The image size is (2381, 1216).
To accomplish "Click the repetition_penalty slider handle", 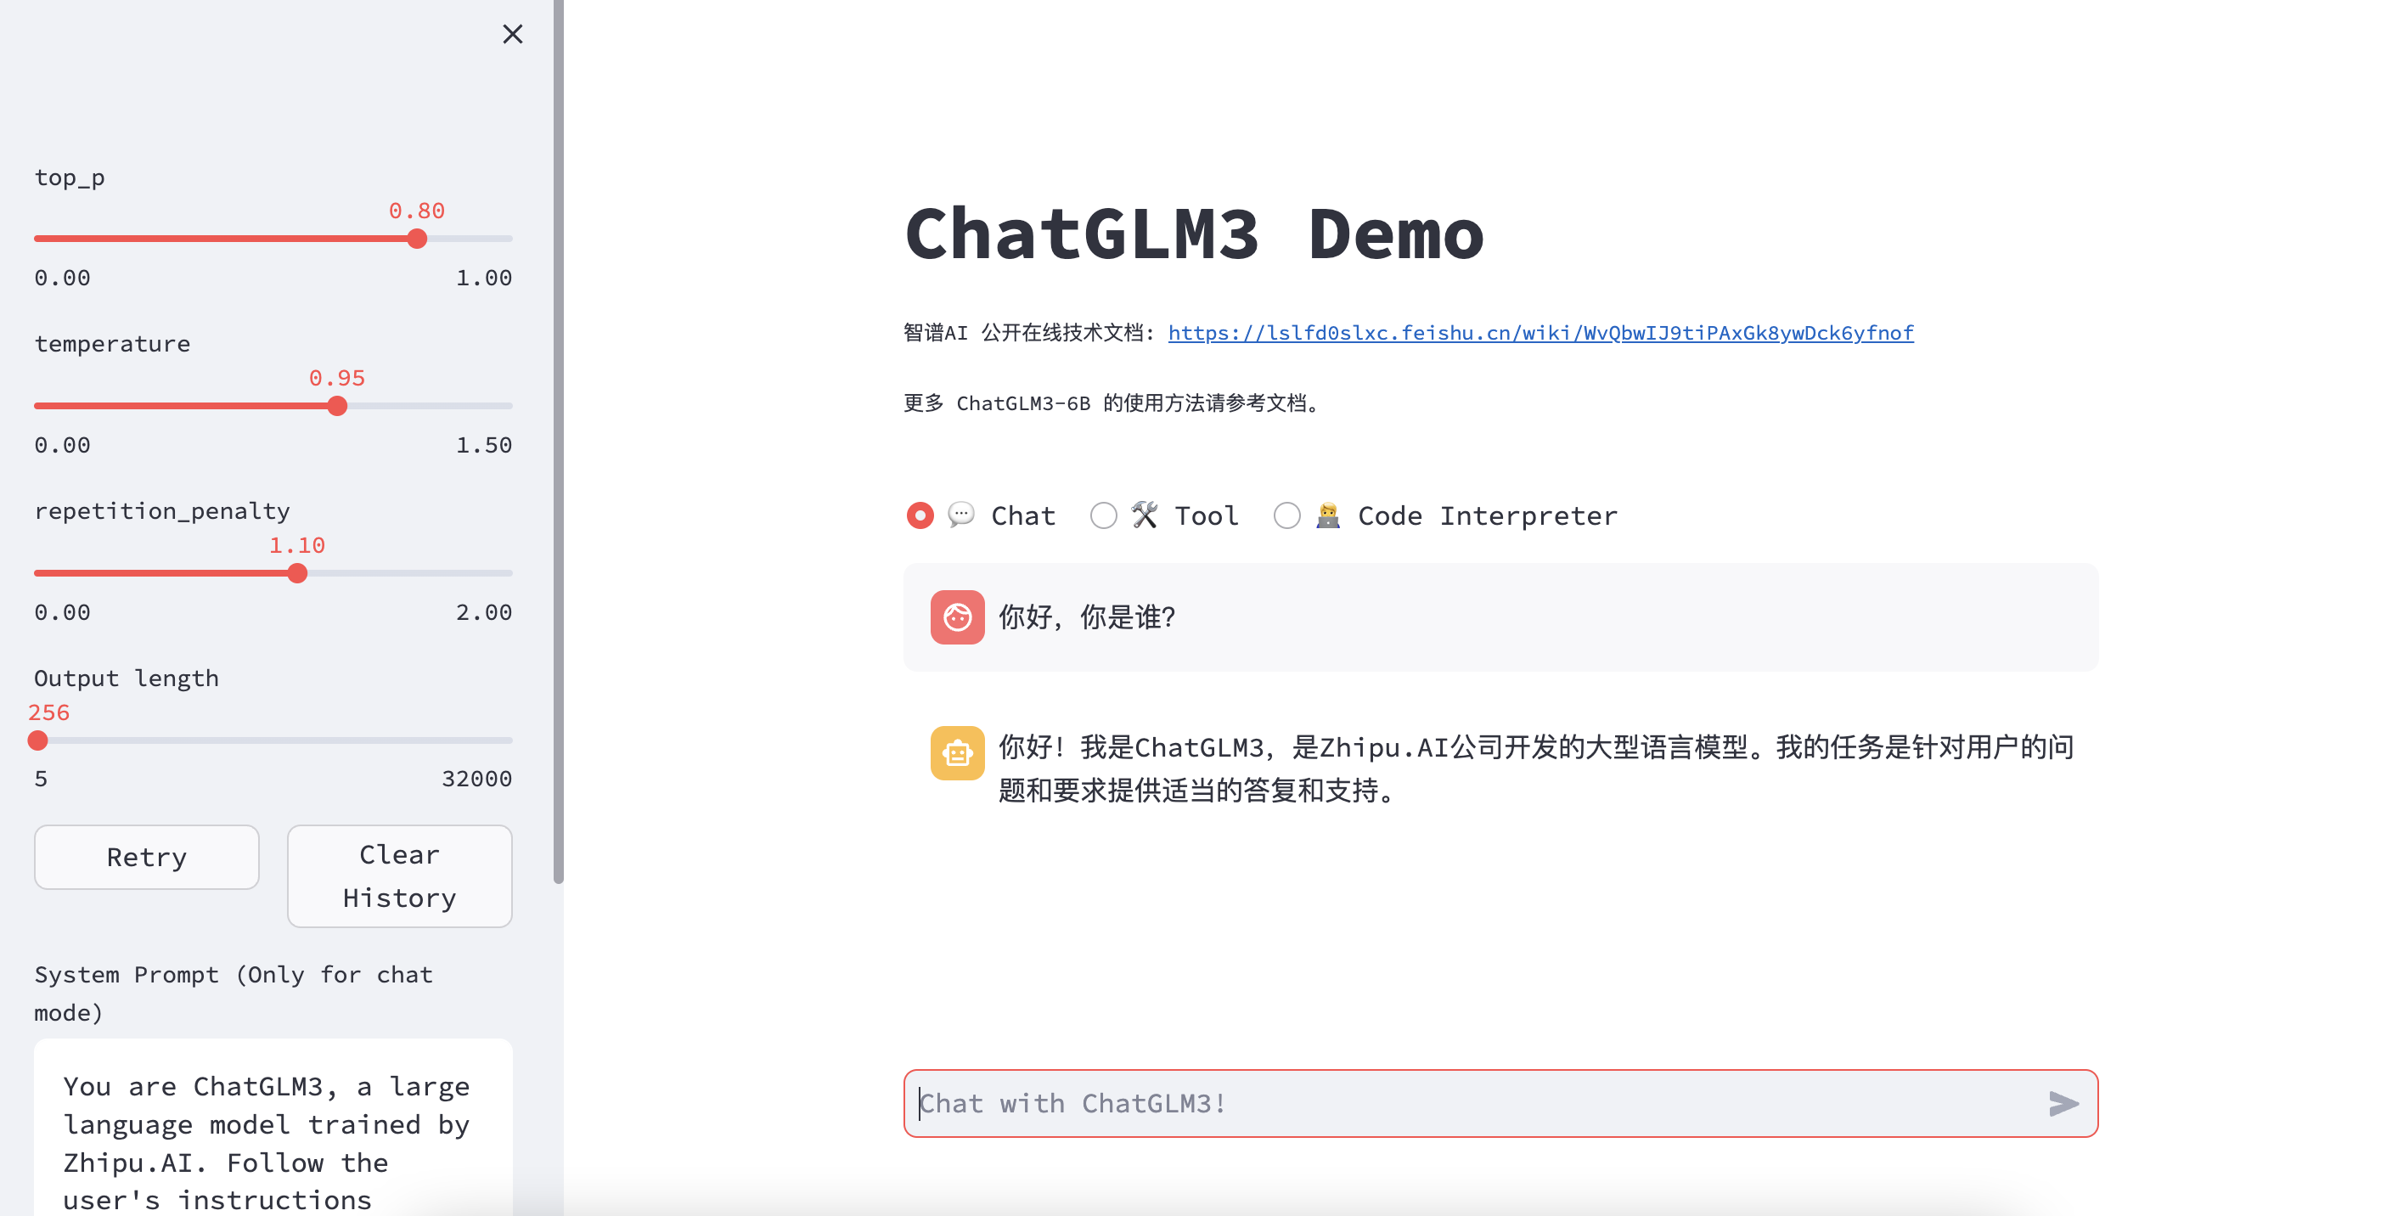I will (x=296, y=573).
